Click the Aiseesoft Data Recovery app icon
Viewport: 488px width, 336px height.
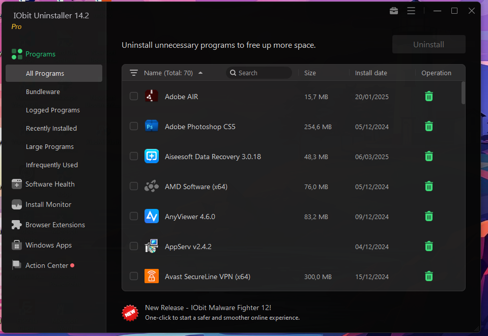click(151, 157)
